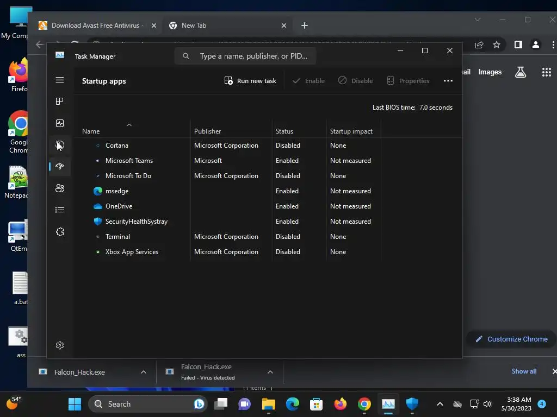557x417 pixels.
Task: Open Services page in Task Manager sidebar
Action: [60, 232]
